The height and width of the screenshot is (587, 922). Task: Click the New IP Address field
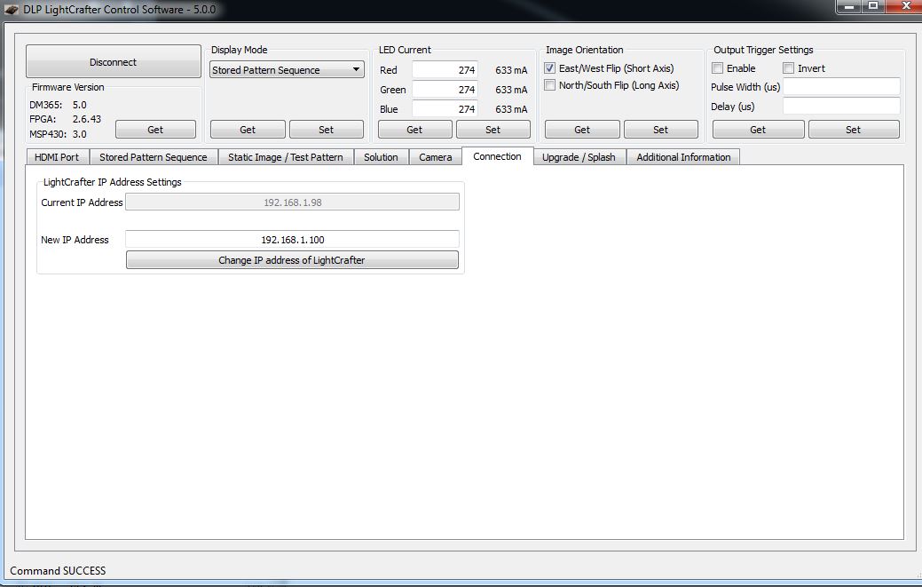click(x=292, y=240)
